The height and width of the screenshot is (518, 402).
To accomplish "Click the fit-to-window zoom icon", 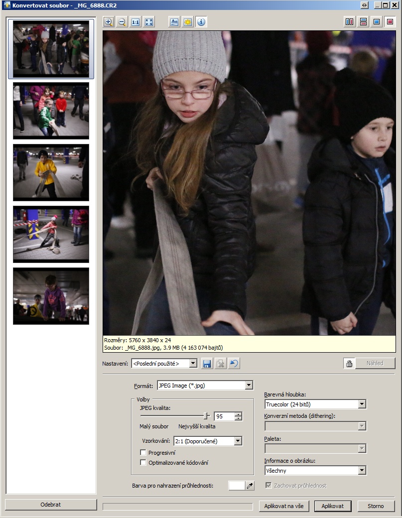I will (x=149, y=22).
